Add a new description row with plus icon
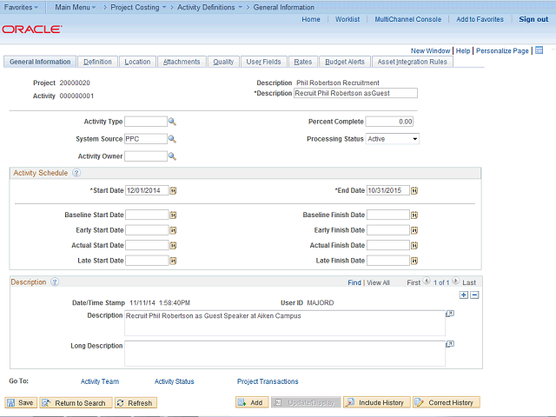This screenshot has width=556, height=417. [x=463, y=295]
